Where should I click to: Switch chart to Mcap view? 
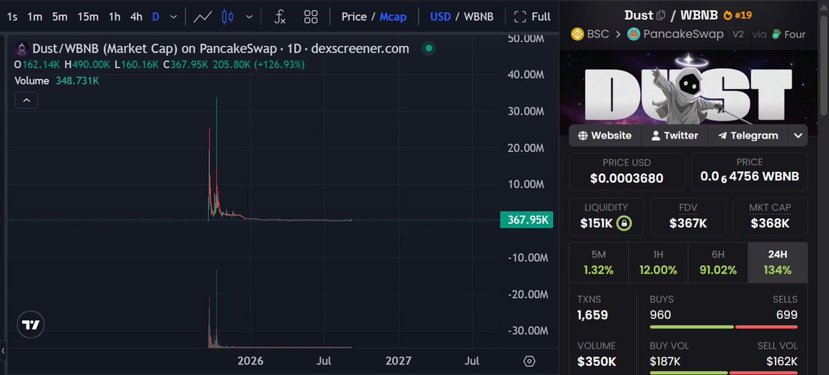point(393,17)
